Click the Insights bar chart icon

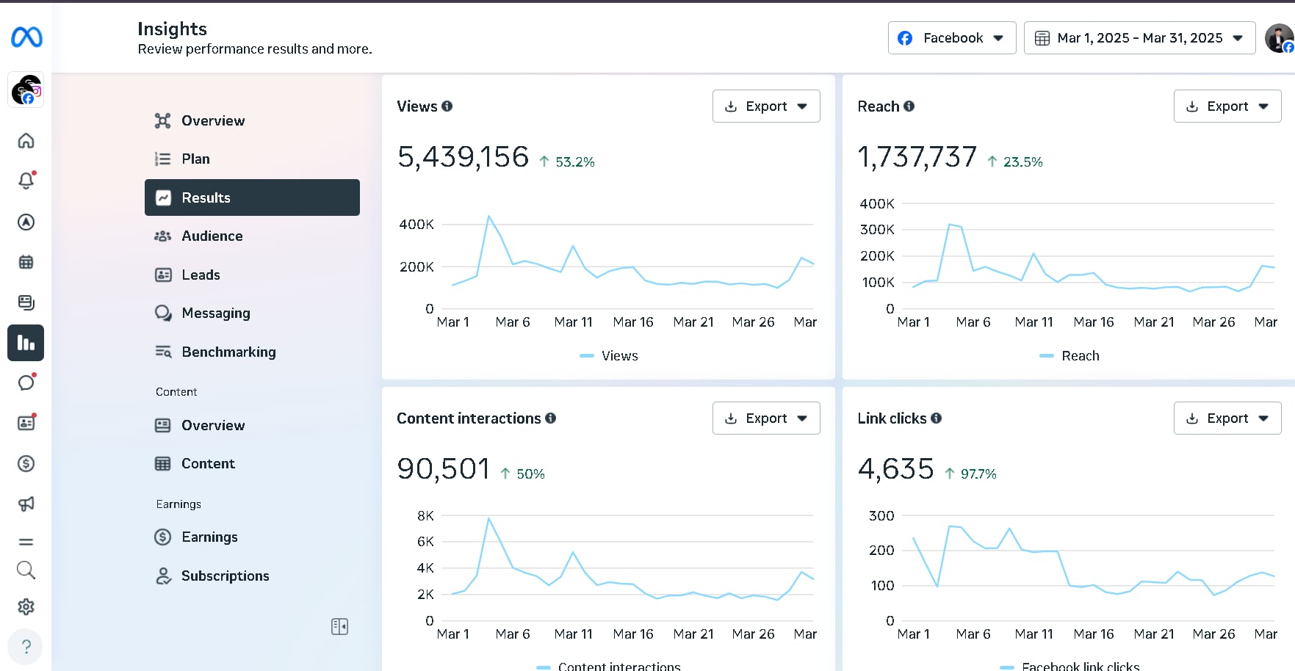(x=26, y=343)
